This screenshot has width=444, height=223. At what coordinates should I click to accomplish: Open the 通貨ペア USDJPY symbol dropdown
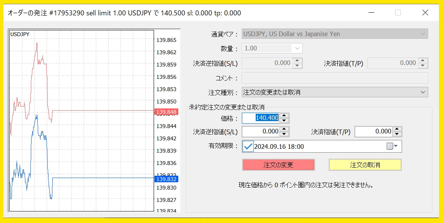pos(423,34)
